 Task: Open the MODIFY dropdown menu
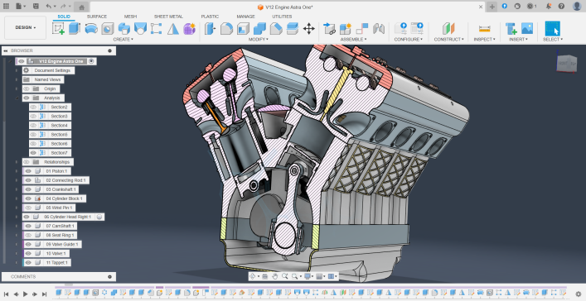(259, 39)
